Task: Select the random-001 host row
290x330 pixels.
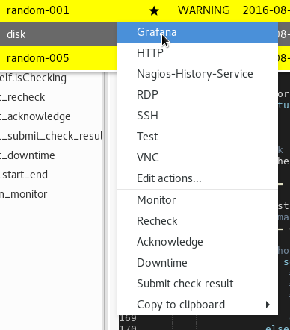Action: 145,10
